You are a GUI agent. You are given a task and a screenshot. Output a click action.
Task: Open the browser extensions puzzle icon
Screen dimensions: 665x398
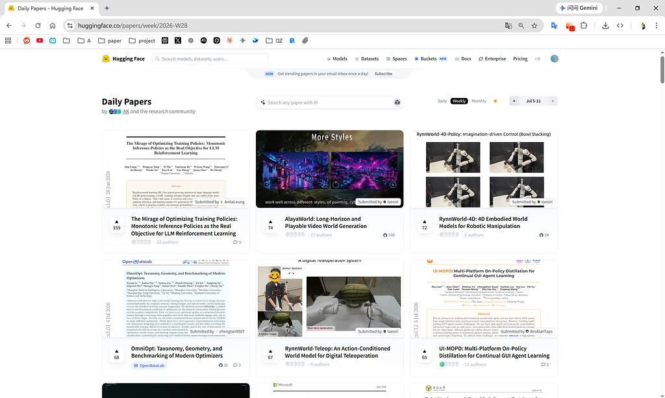pyautogui.click(x=584, y=25)
